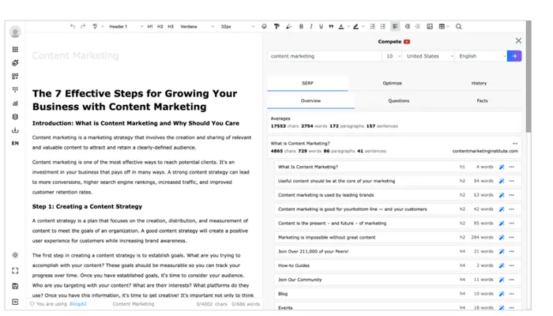Expand the United States country dropdown
The height and width of the screenshot is (316, 553).
click(429, 56)
